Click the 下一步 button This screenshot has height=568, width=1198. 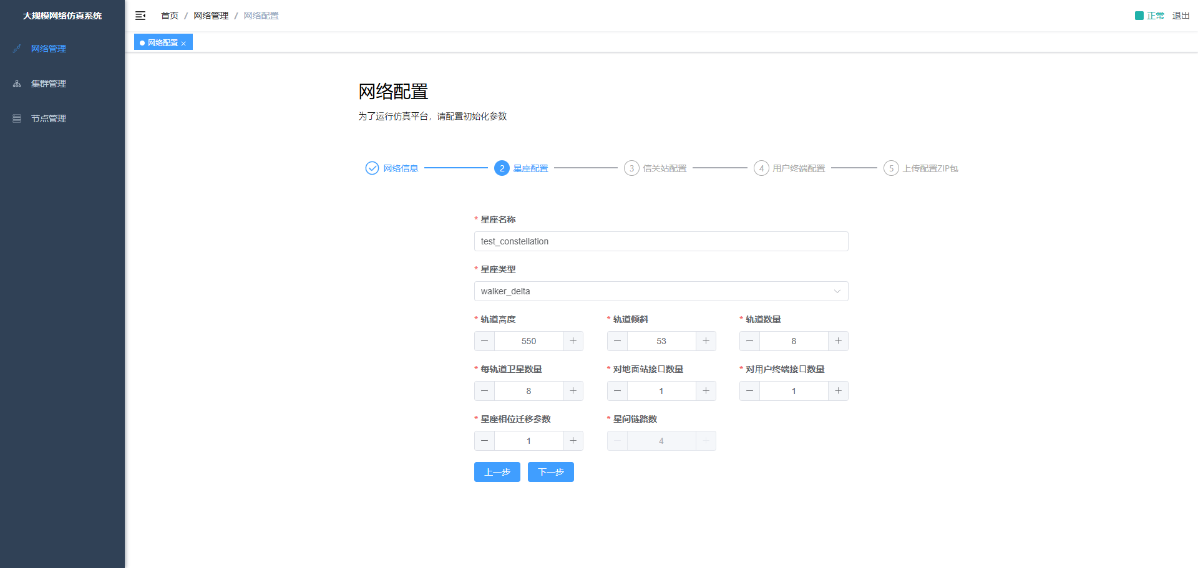coord(550,472)
